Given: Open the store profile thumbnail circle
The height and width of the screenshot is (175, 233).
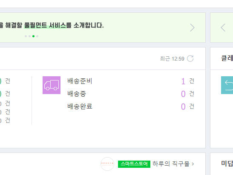Looking at the screenshot, I should pyautogui.click(x=107, y=164).
